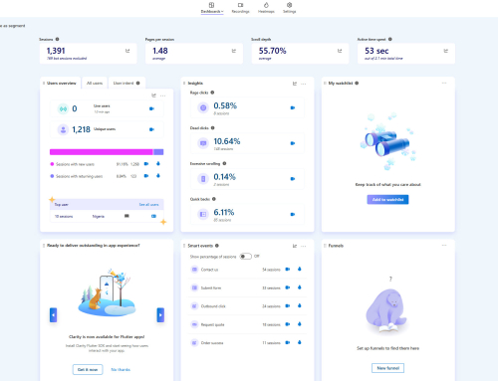Click the See all users link
The image size is (498, 381).
pyautogui.click(x=148, y=205)
